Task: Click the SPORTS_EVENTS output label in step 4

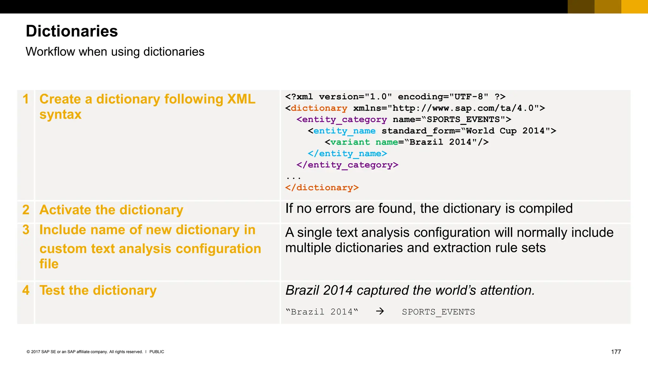Action: tap(439, 312)
